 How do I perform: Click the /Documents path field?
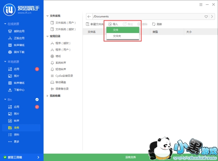148,17
